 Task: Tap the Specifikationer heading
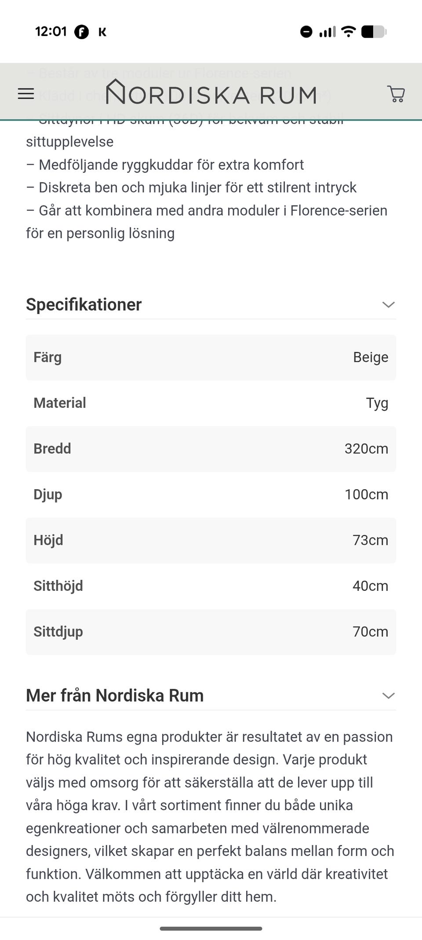[x=84, y=304]
